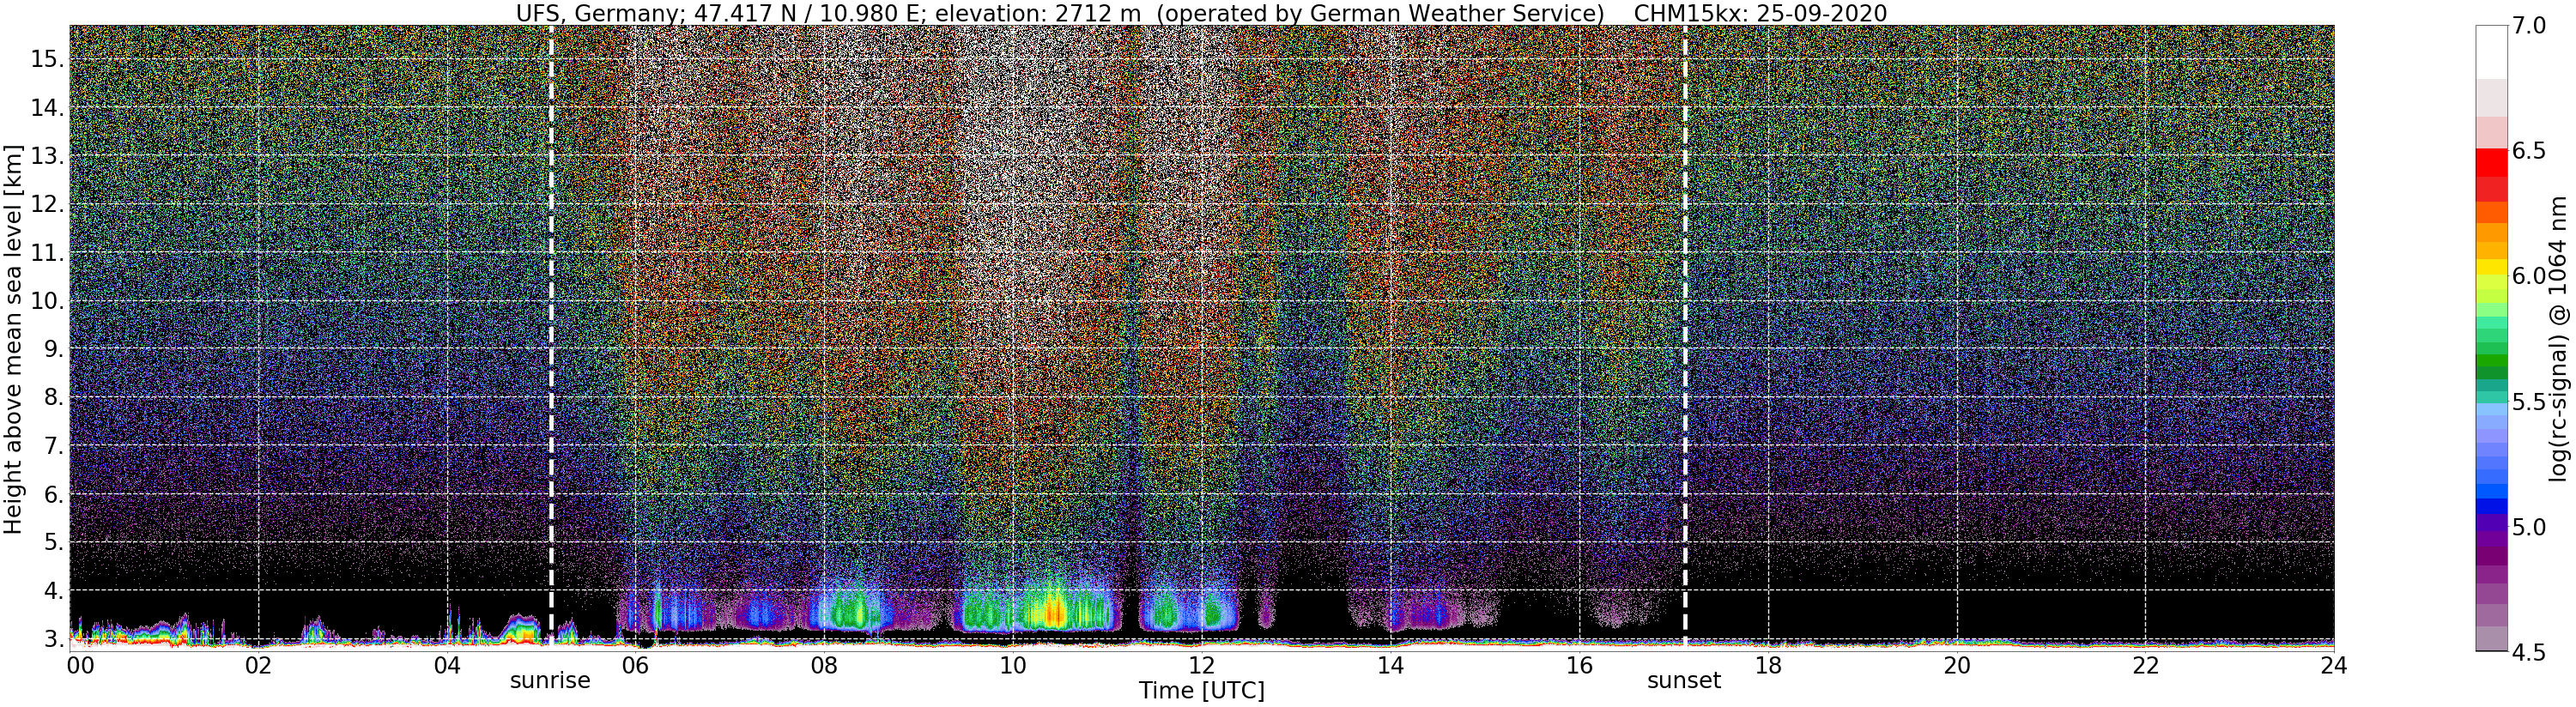Image resolution: width=2576 pixels, height=707 pixels.
Task: Click the x-axis tick label '24'
Action: tap(2334, 665)
